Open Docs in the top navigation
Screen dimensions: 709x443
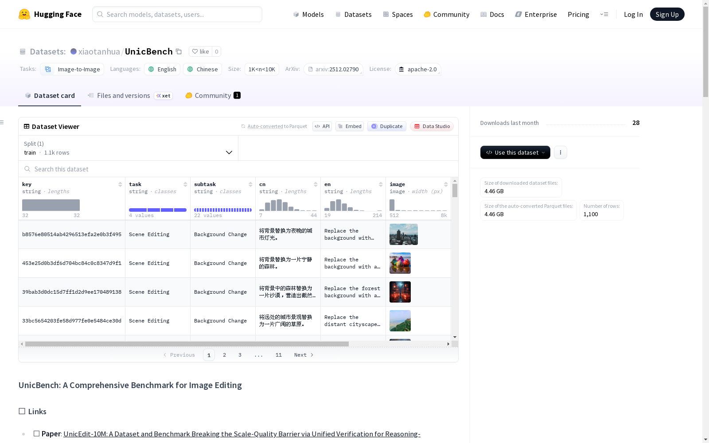(x=492, y=14)
